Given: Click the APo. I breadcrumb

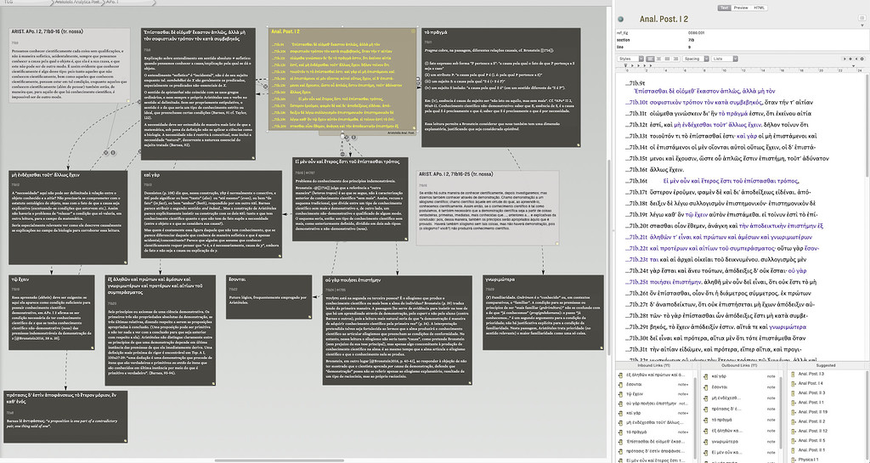Looking at the screenshot, I should tap(112, 3).
